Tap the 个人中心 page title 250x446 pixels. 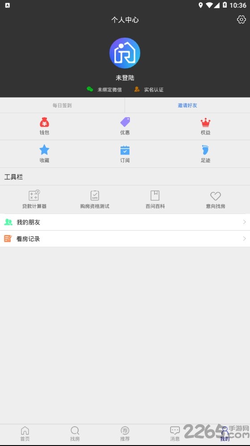tap(125, 20)
